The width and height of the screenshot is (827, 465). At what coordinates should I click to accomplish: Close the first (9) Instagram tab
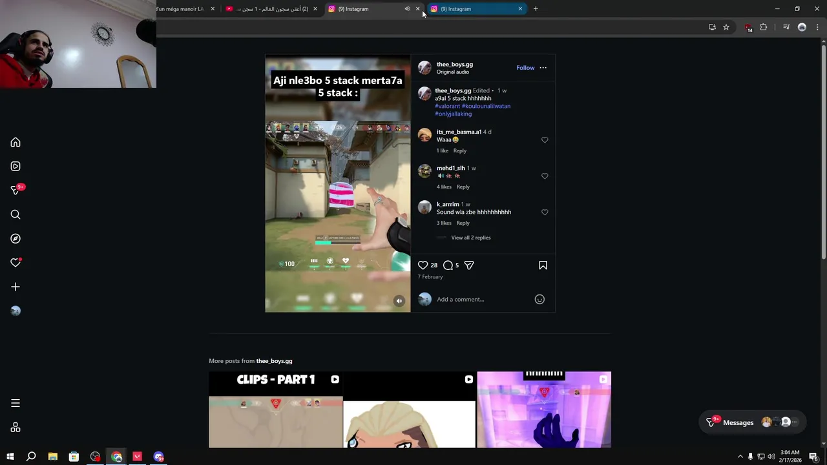(417, 9)
